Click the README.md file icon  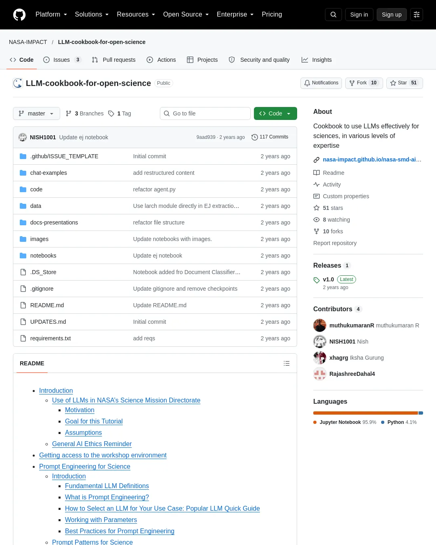coord(23,305)
